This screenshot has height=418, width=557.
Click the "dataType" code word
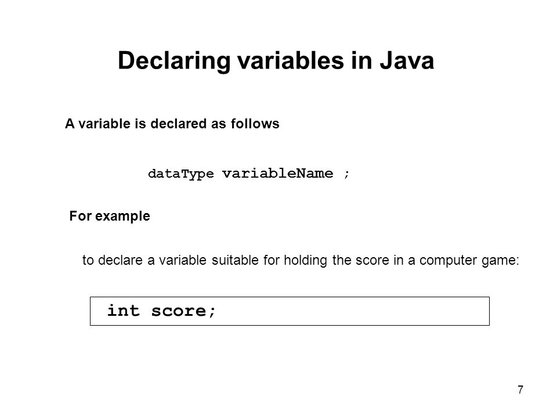point(181,174)
